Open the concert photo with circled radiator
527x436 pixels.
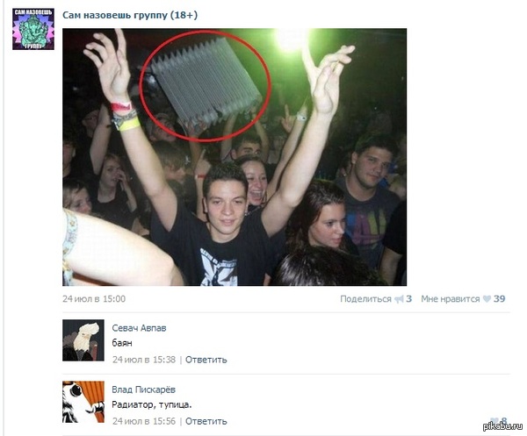click(235, 157)
